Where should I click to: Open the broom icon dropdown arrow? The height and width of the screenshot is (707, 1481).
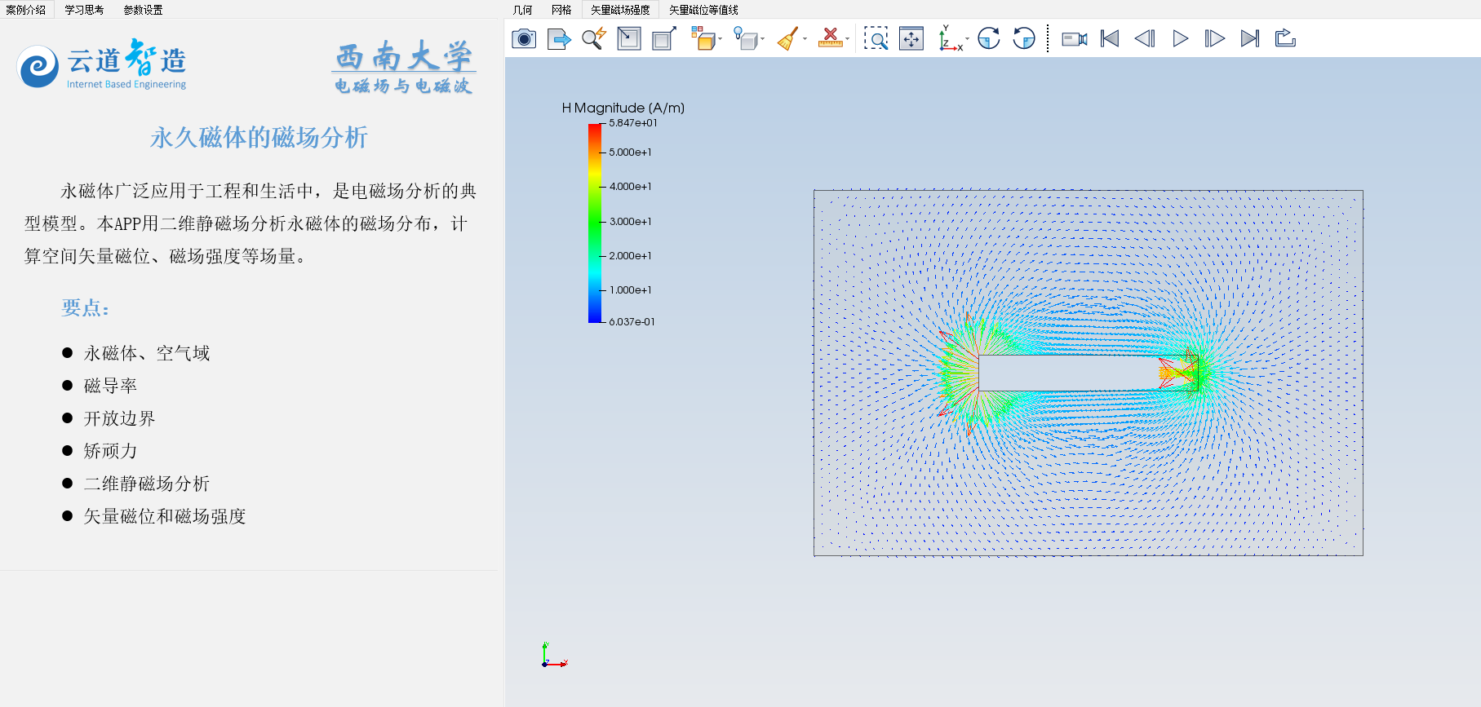click(x=805, y=38)
